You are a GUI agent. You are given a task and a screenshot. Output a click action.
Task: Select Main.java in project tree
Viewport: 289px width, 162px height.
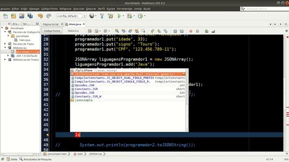(x=25, y=40)
